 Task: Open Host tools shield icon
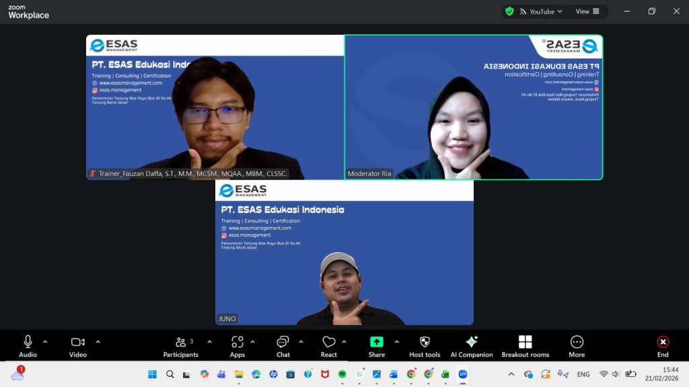(x=425, y=346)
